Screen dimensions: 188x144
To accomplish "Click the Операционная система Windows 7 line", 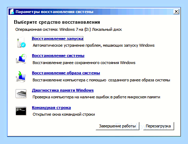I will pyautogui.click(x=68, y=29).
